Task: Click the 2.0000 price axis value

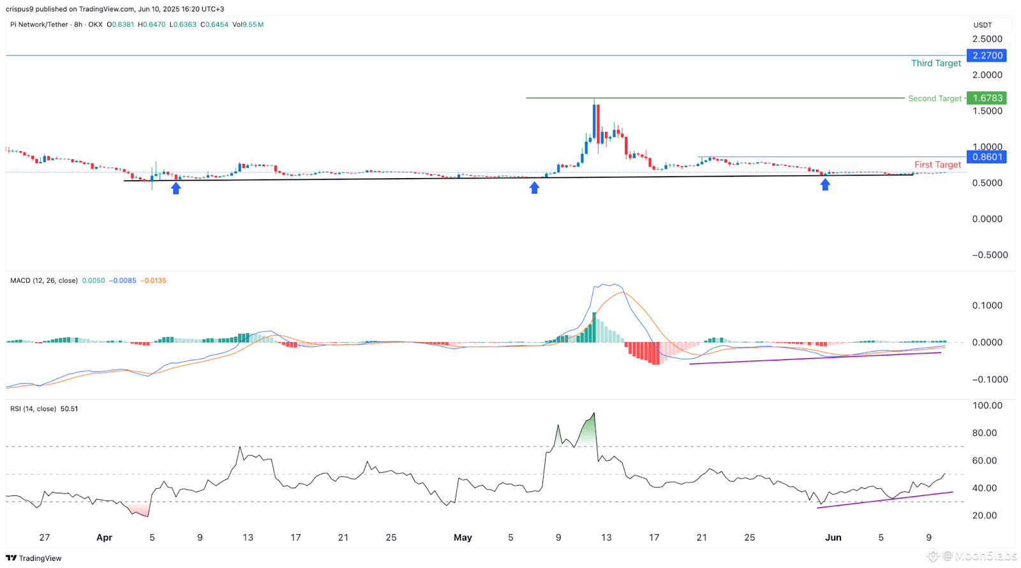Action: coord(987,75)
